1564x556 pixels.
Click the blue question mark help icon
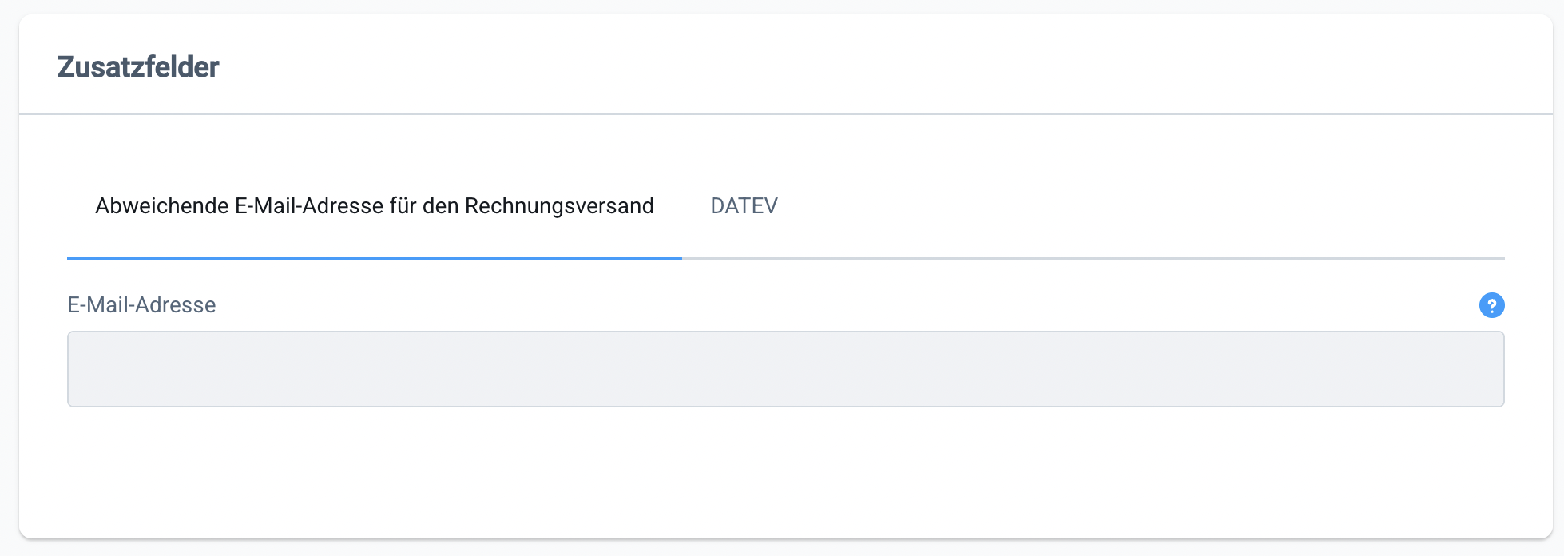point(1491,305)
